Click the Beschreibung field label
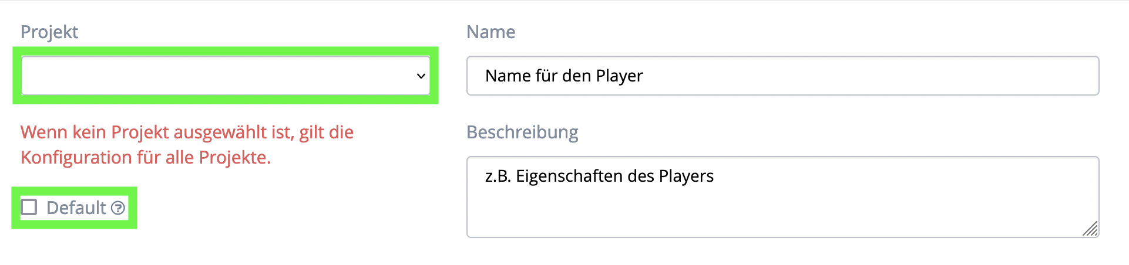This screenshot has height=265, width=1129. pos(522,132)
